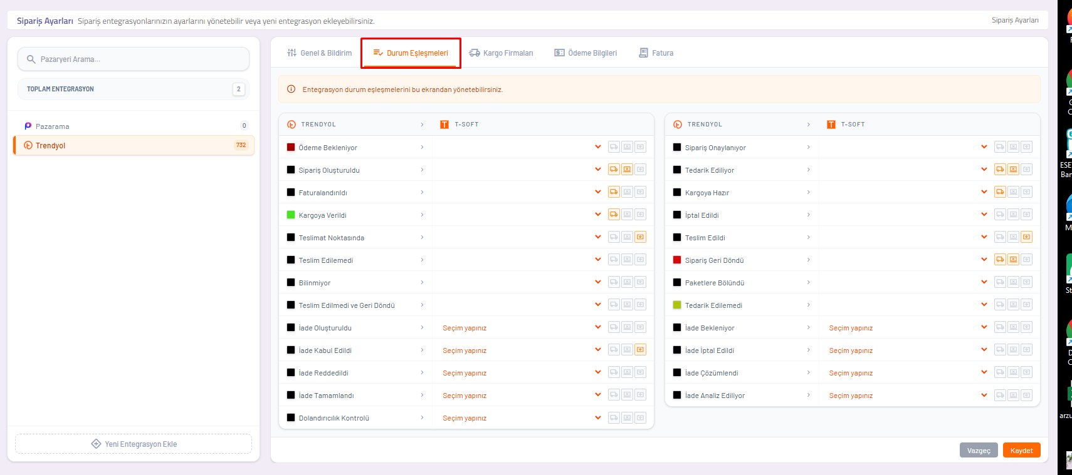Screen dimensions: 1072x475
Task: Click the truck icon in Faturalandırıldı row
Action: tap(614, 192)
